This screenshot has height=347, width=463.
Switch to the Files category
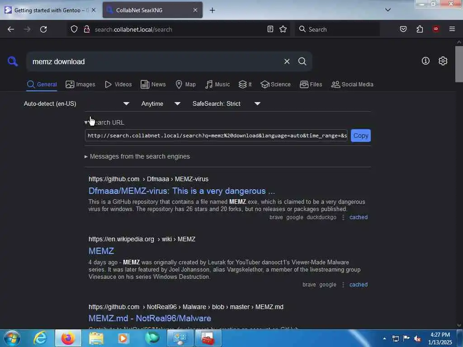[x=311, y=84]
